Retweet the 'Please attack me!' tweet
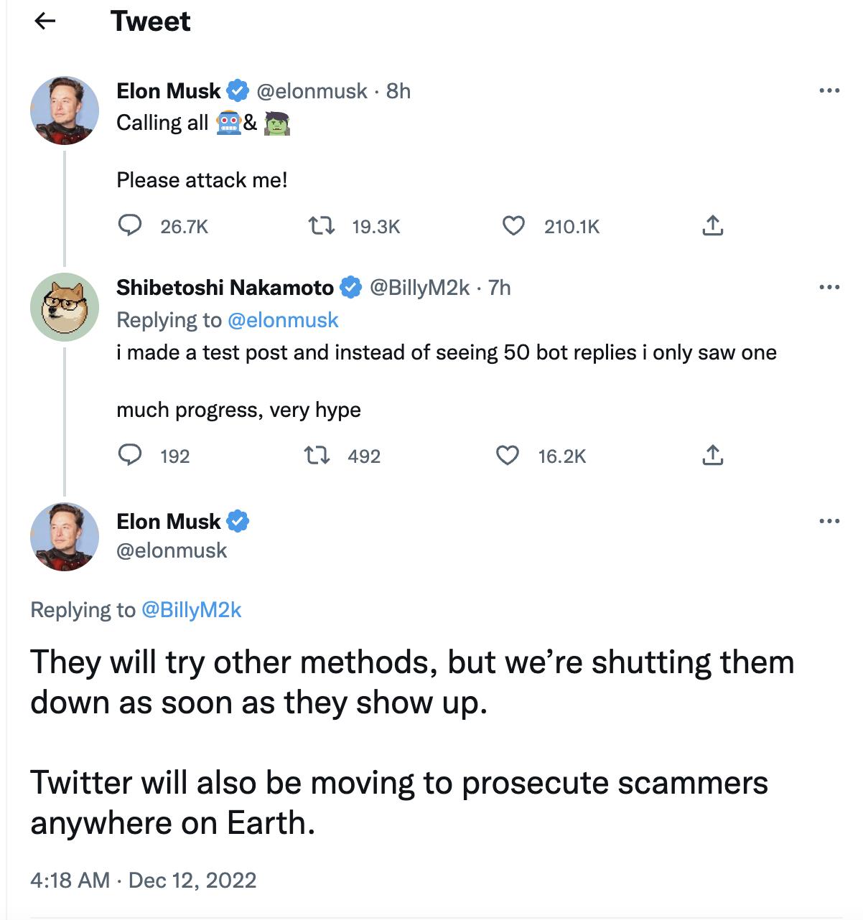Image resolution: width=863 pixels, height=920 pixels. point(321,226)
